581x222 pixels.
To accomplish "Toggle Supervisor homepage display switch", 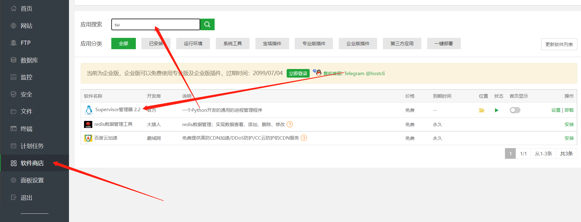I will [515, 110].
